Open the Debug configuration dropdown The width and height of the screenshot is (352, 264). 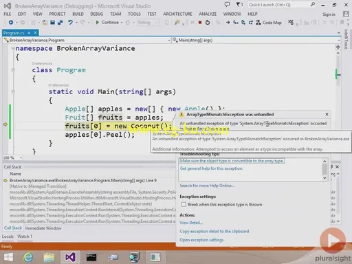point(148,23)
